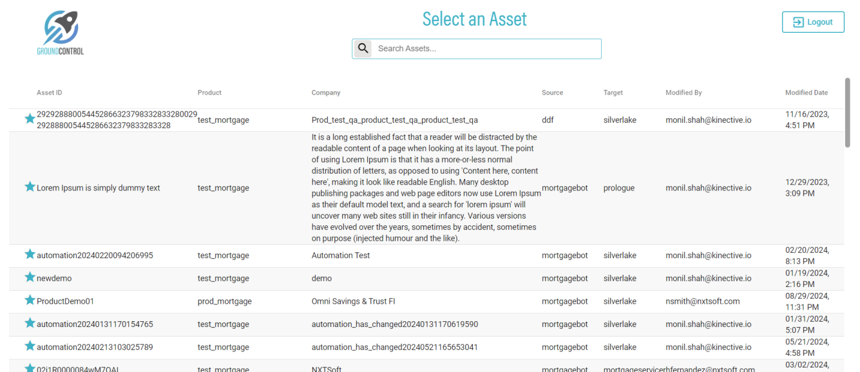Select the Omni Savings & Trust FI company cell
Image resolution: width=860 pixels, height=372 pixels.
tap(353, 301)
